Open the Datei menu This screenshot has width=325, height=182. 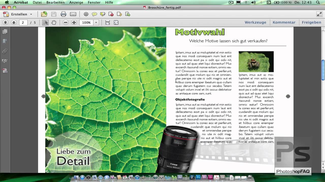(37, 2)
